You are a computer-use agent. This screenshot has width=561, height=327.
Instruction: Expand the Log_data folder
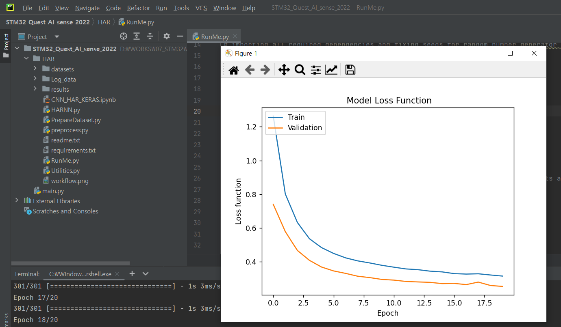coord(35,79)
